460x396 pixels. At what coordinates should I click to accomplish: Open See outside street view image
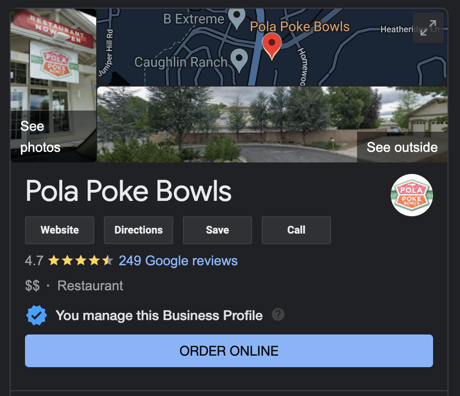[x=272, y=124]
